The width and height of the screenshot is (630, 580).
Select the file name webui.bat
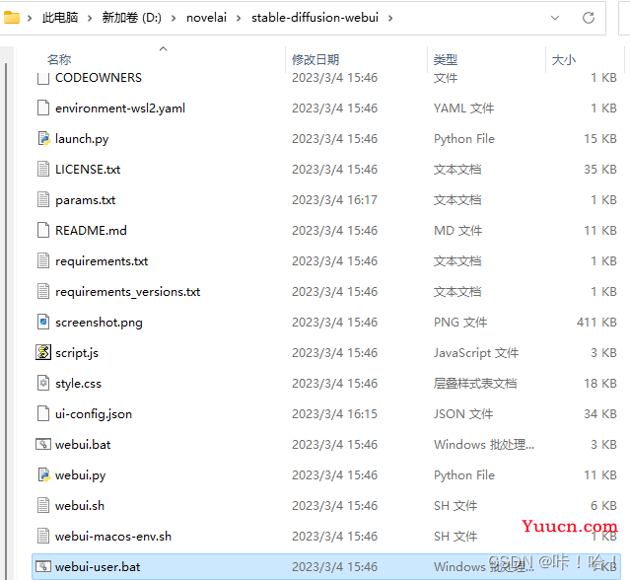pos(83,444)
